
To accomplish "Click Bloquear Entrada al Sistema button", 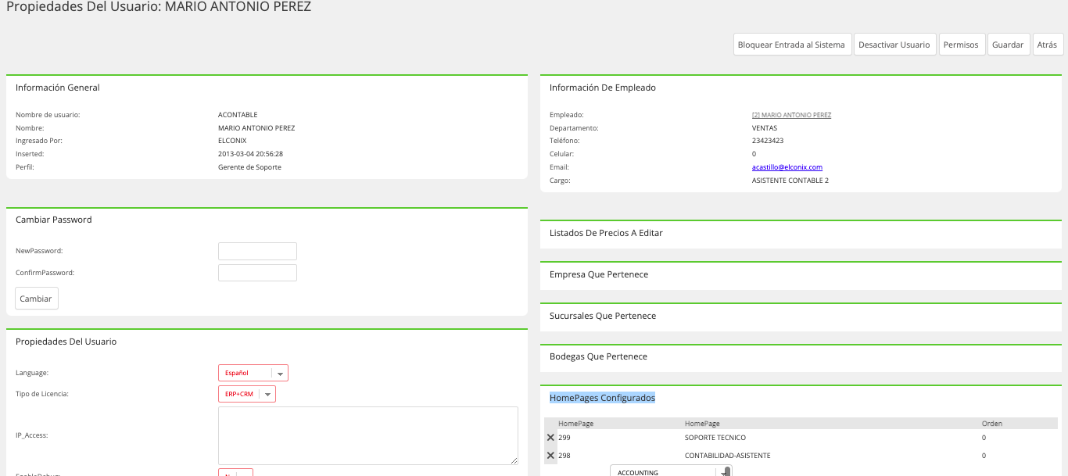I will pyautogui.click(x=791, y=45).
